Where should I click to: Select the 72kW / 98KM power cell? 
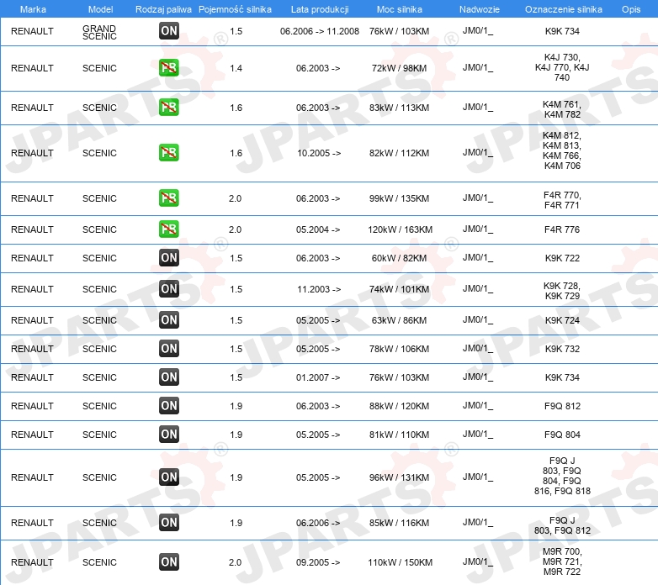tap(399, 68)
